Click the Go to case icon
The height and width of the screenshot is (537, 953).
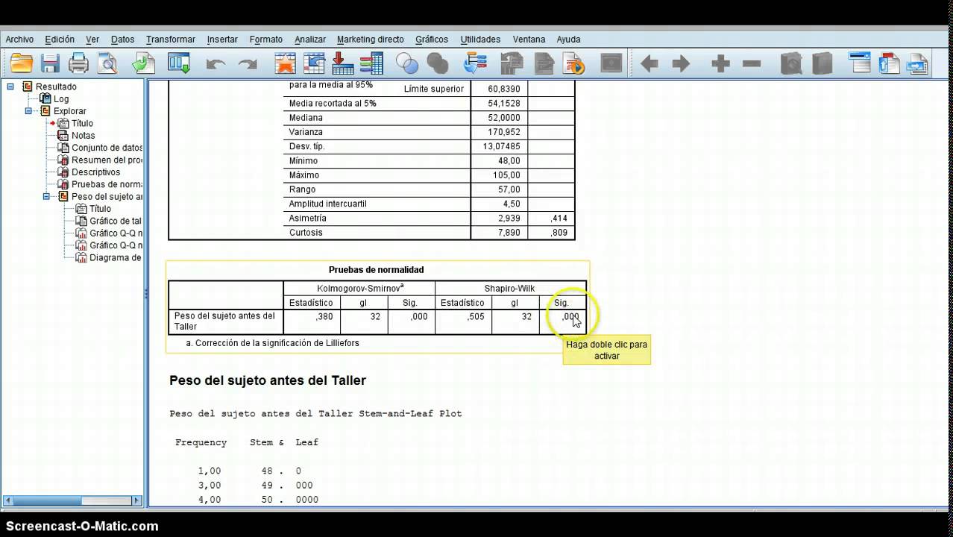click(x=314, y=63)
